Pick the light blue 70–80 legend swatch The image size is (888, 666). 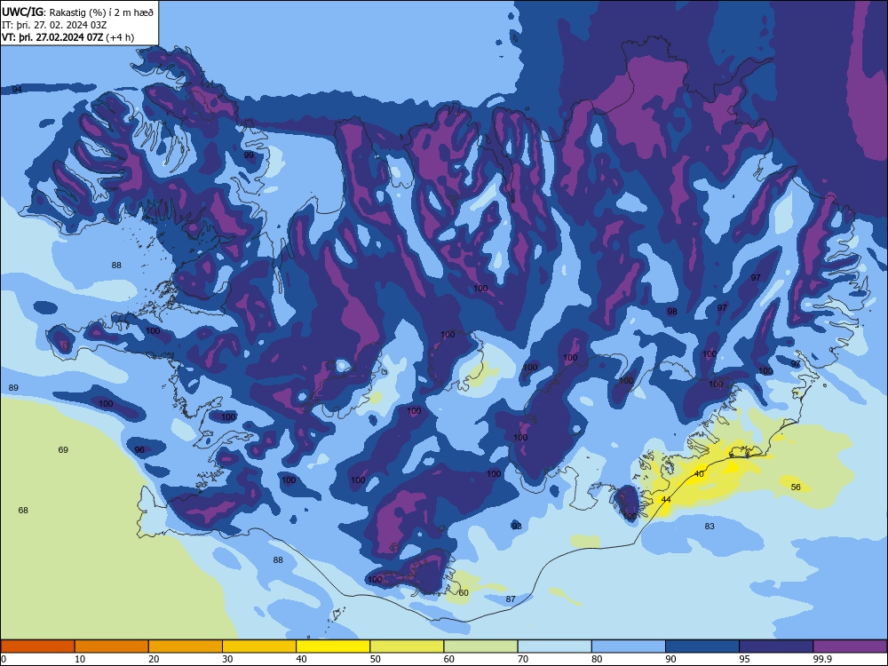coord(554,646)
